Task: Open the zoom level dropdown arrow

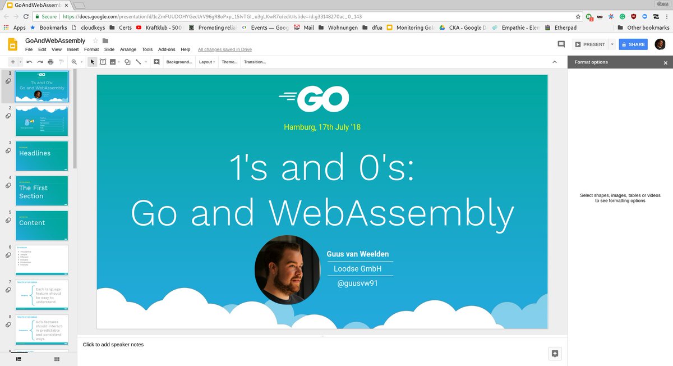Action: coord(81,62)
